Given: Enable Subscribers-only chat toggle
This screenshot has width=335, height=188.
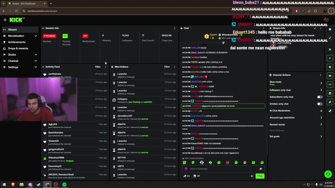Looking at the screenshot, I should click(x=320, y=97).
